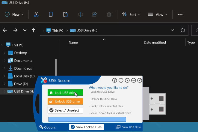198x132 pixels.
Task: Click the Select / Unselect button
Action: [65, 110]
